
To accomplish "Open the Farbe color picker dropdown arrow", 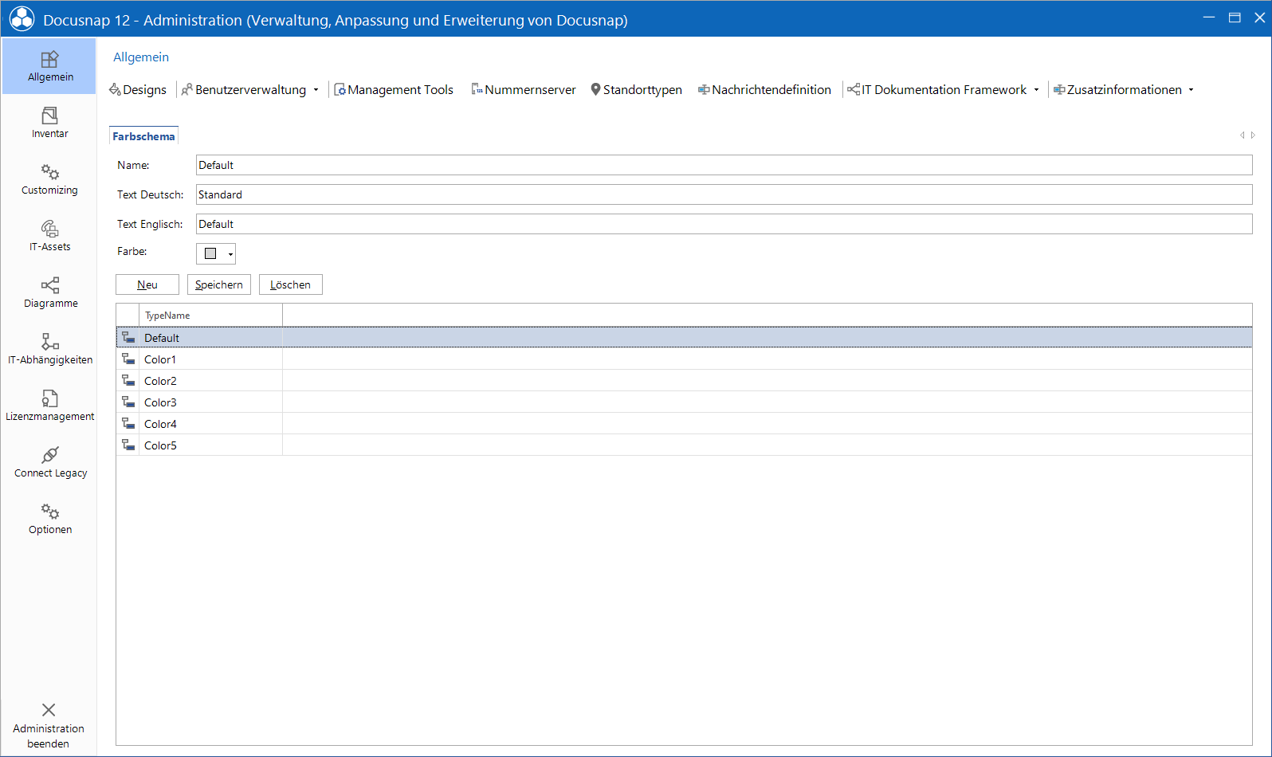I will coord(230,254).
